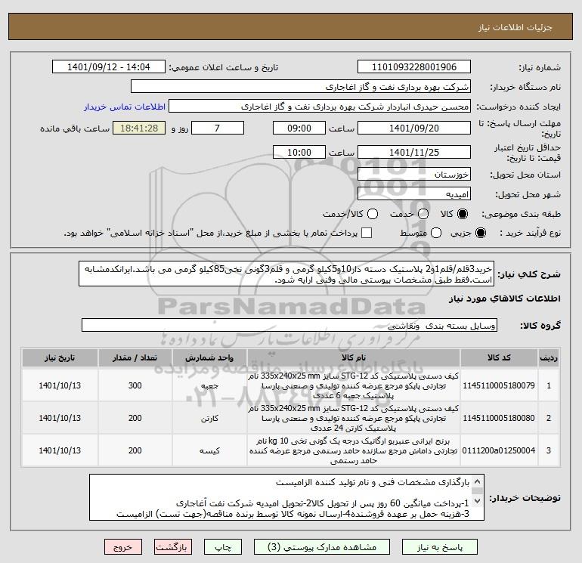
Task: Select the کالا radio button
Action: point(463,214)
